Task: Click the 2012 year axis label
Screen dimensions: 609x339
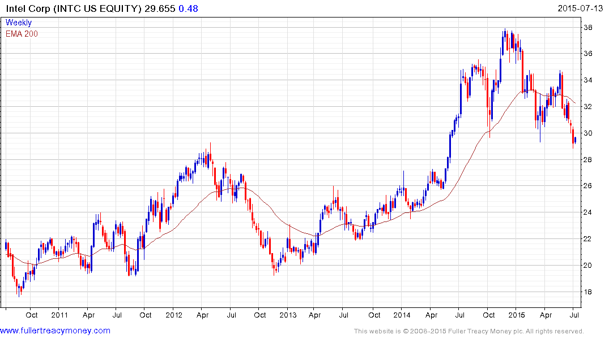Action: click(174, 315)
